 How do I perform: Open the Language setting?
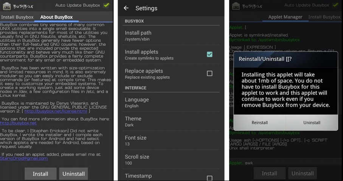[x=171, y=102]
